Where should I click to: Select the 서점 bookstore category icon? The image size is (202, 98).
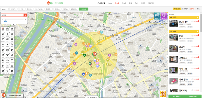click(x=7, y=50)
